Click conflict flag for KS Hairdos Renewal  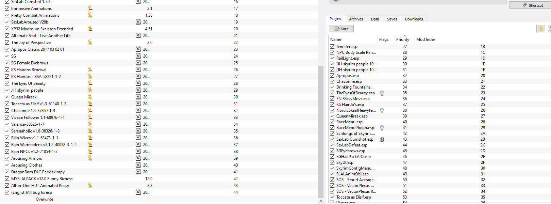pyautogui.click(x=90, y=69)
